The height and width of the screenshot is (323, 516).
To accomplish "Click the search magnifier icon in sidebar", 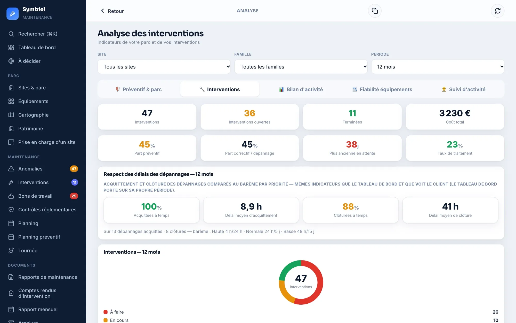I will (x=11, y=34).
